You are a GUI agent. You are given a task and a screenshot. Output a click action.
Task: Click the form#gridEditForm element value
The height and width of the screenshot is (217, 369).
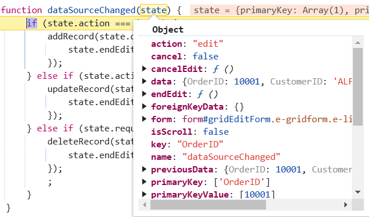coord(267,119)
